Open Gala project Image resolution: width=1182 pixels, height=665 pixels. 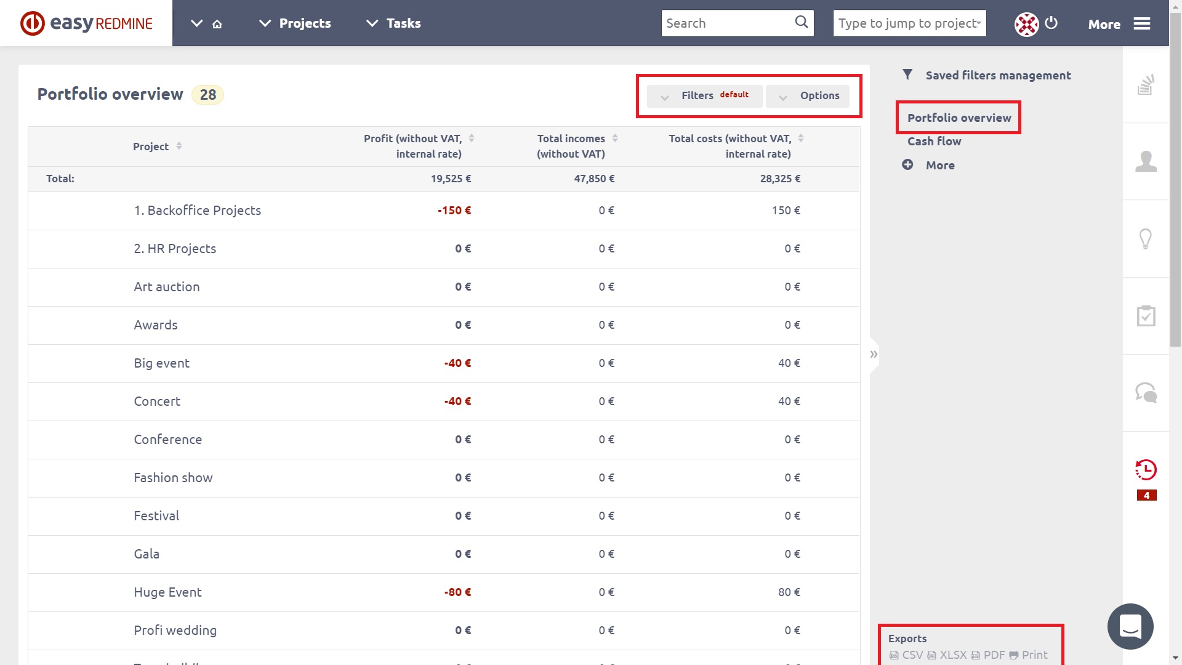point(147,554)
